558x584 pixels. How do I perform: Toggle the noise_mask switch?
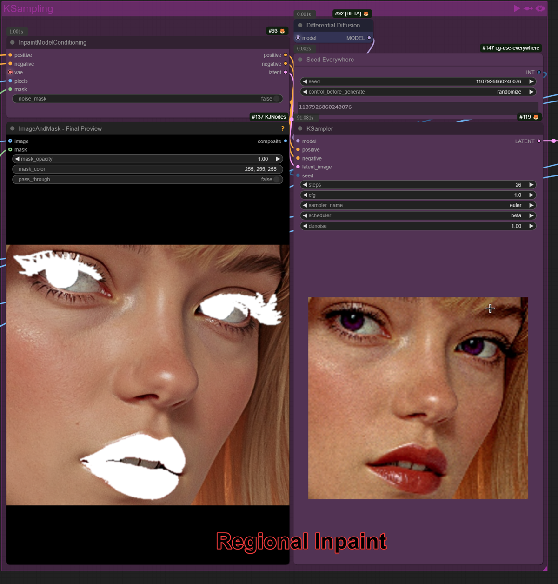(277, 99)
